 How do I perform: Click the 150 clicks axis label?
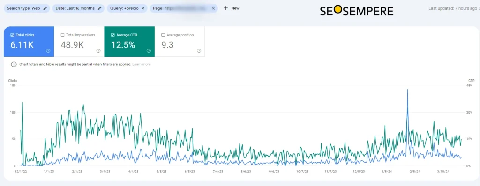coord(13,86)
